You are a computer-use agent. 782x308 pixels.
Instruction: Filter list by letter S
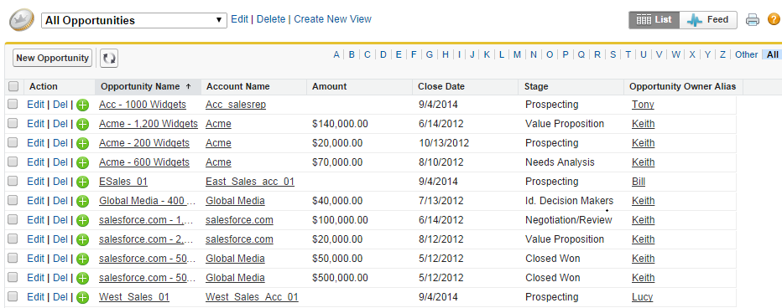coord(613,54)
